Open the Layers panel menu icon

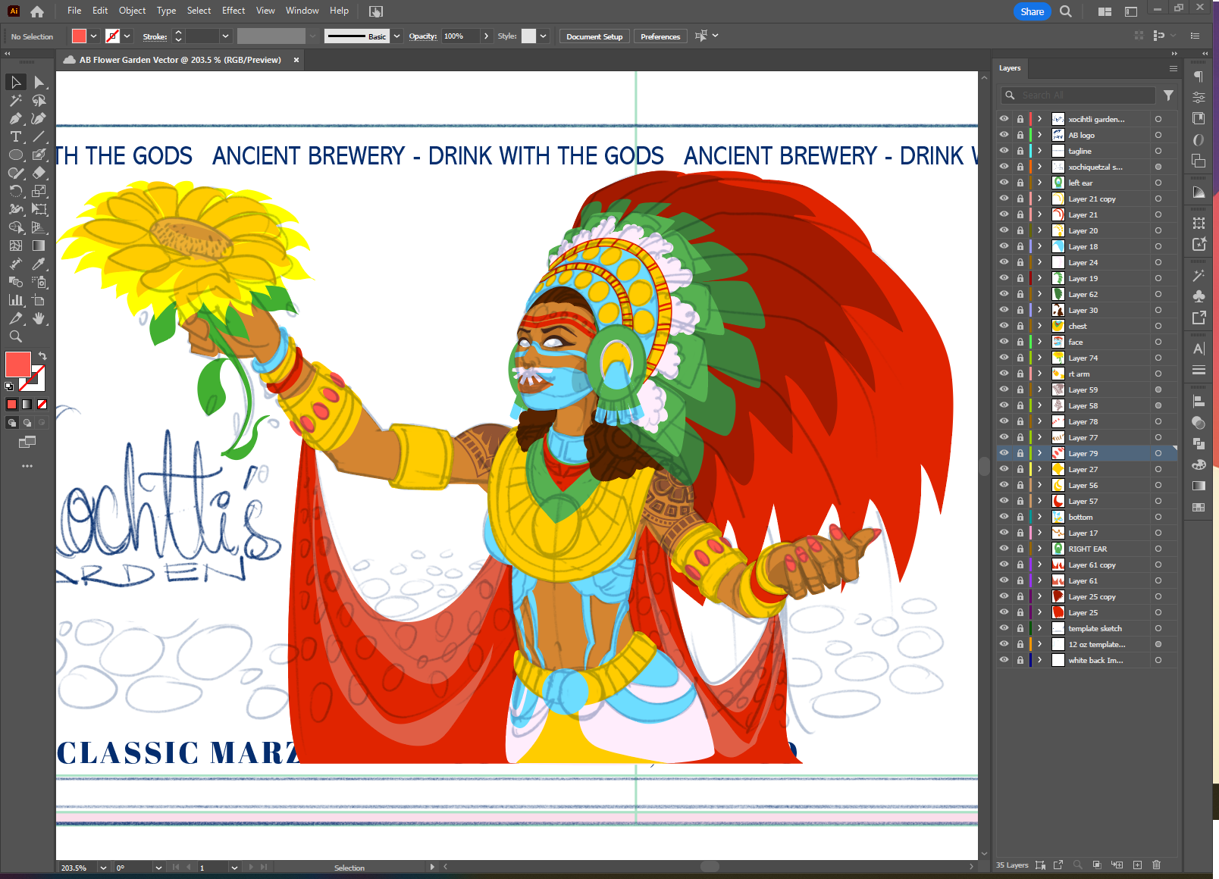[1173, 68]
